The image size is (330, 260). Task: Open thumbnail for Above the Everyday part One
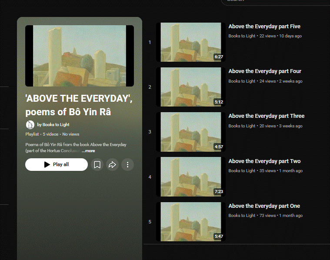191,222
